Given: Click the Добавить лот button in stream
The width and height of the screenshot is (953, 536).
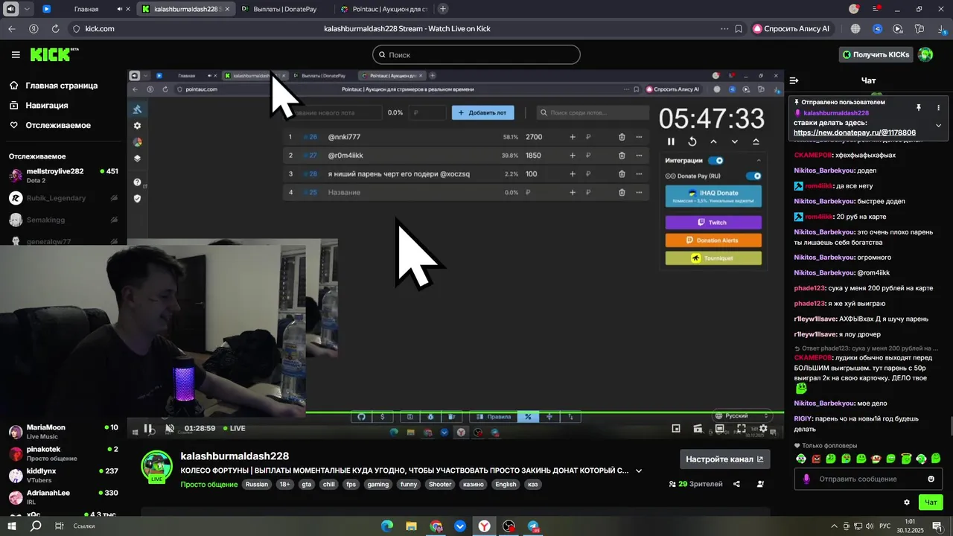Looking at the screenshot, I should pyautogui.click(x=482, y=112).
